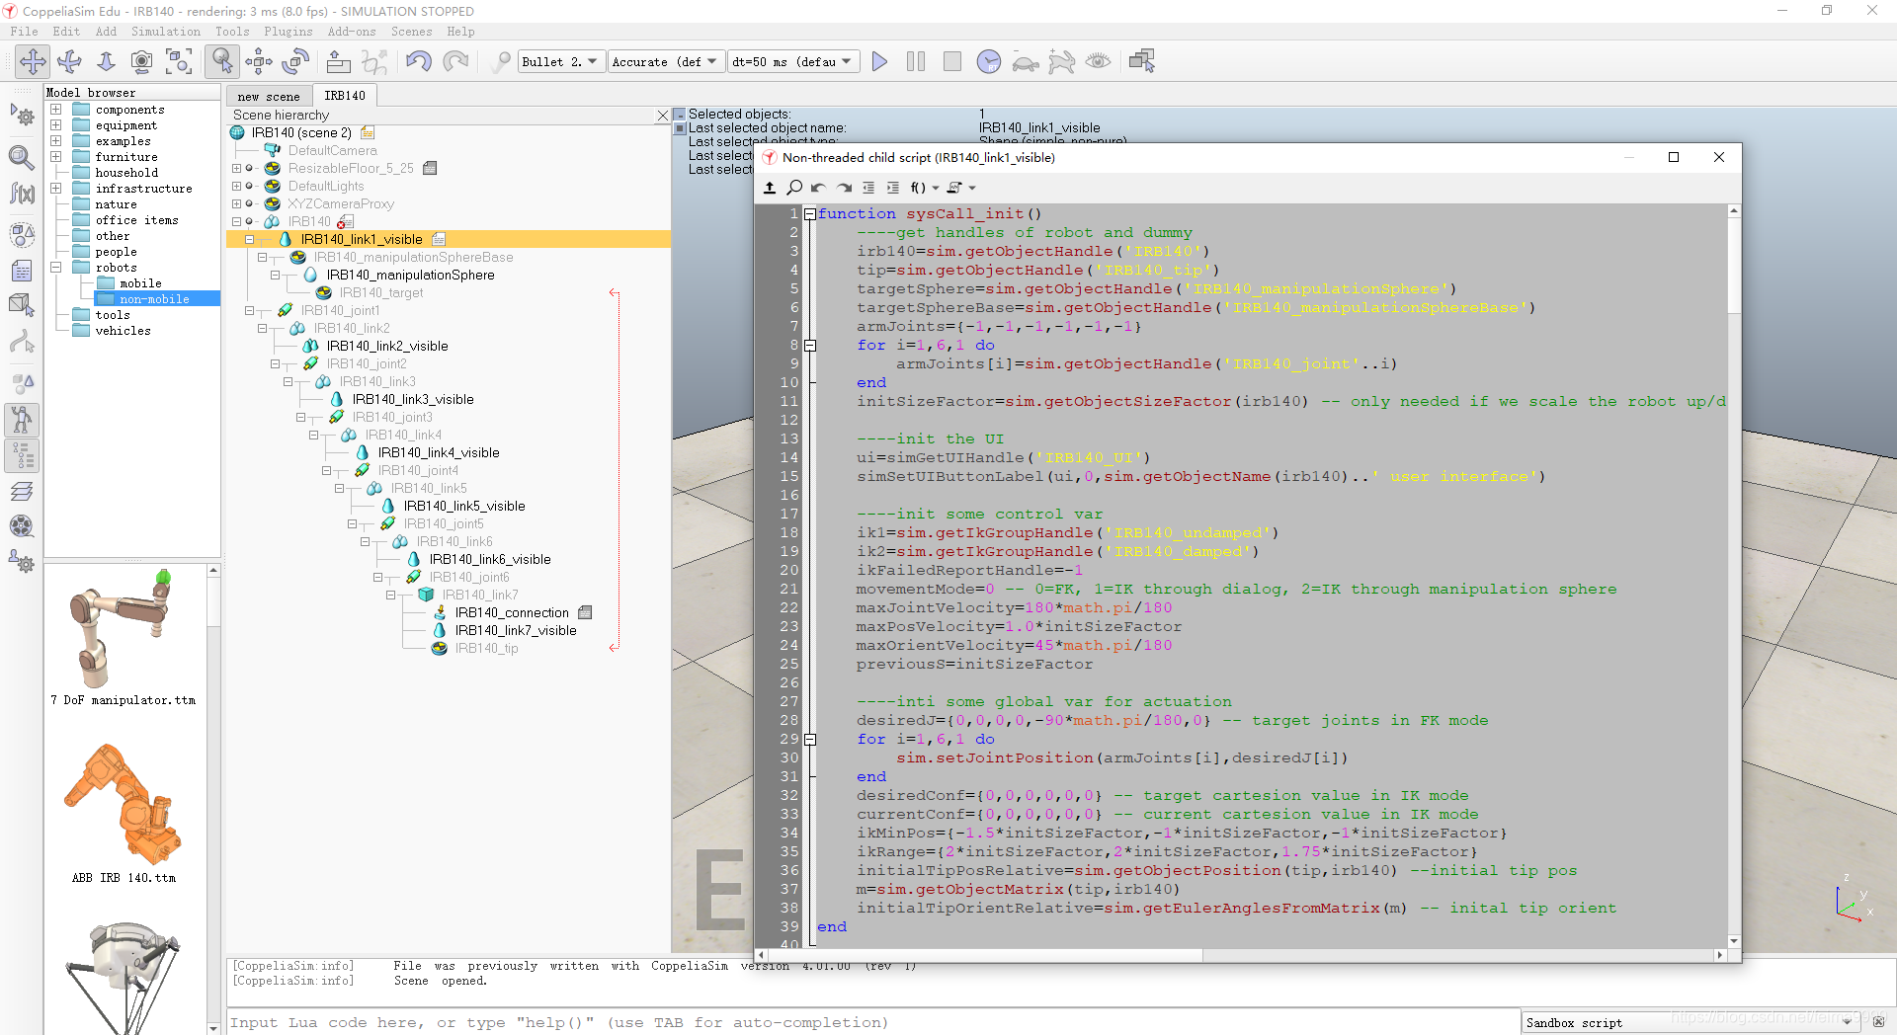Expand the ResizableFloor_5_25 hierarchy node

[x=237, y=168]
